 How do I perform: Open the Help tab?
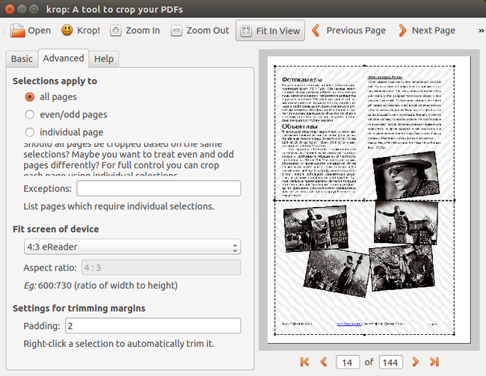pos(104,59)
